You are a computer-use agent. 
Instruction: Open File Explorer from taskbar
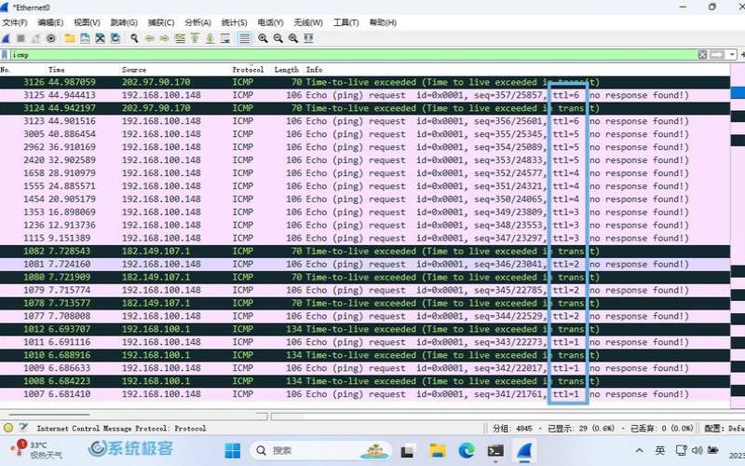(437, 450)
